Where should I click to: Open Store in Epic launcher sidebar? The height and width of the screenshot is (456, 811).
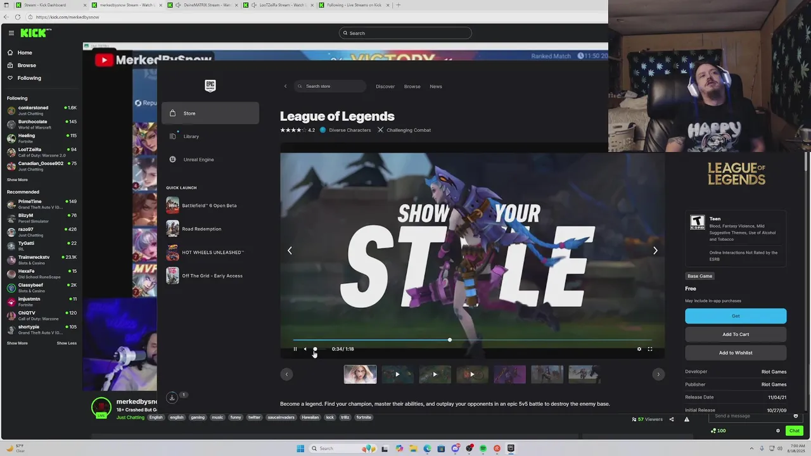pyautogui.click(x=210, y=113)
